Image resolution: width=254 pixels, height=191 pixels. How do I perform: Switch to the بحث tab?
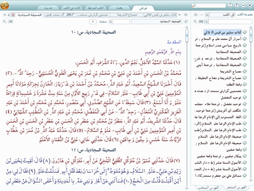(x=119, y=8)
